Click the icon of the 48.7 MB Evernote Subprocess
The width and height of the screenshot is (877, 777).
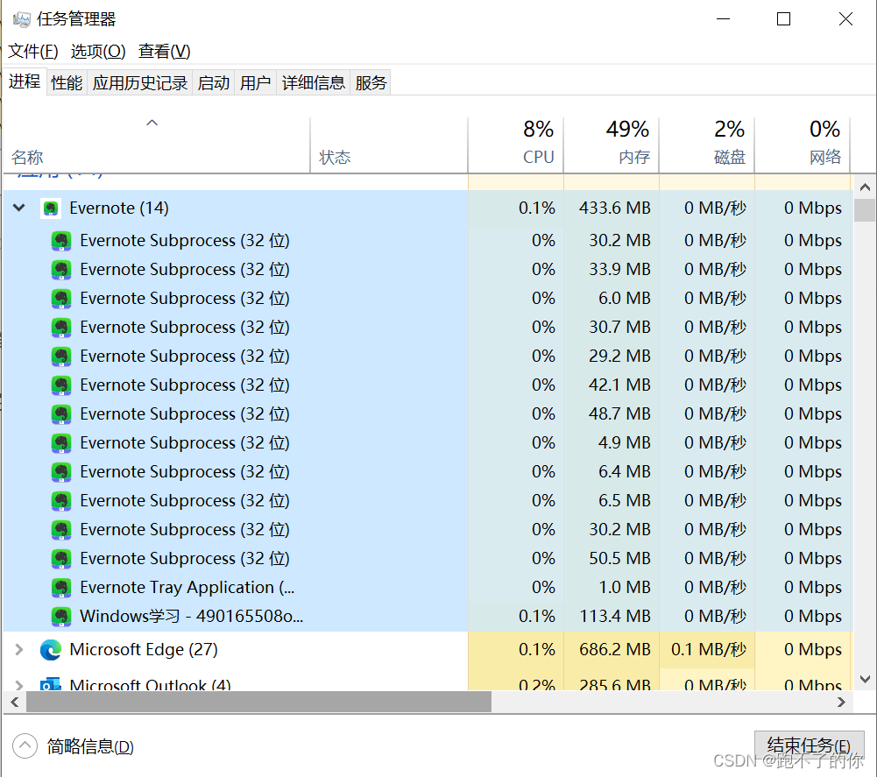click(61, 414)
